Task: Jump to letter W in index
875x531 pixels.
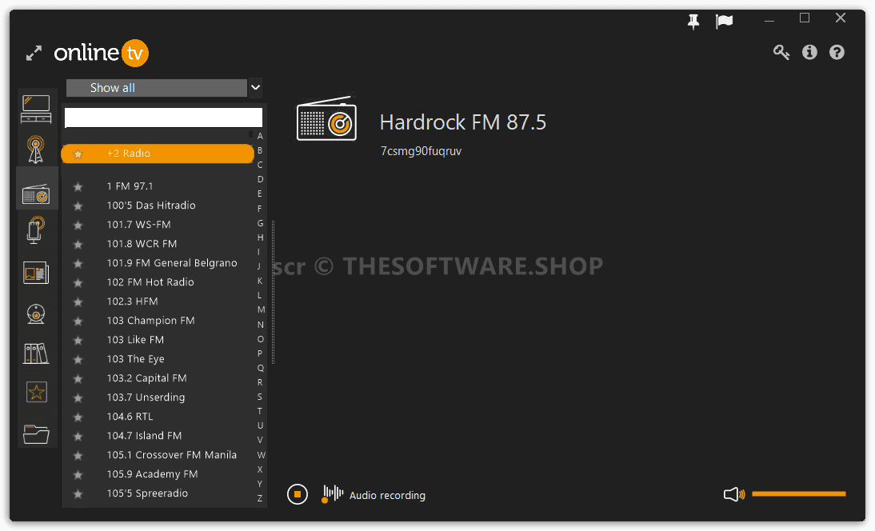Action: (x=261, y=454)
